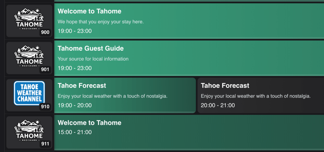Open the Tahoe Weather Channel logo
The height and width of the screenshot is (152, 324).
[x=29, y=92]
